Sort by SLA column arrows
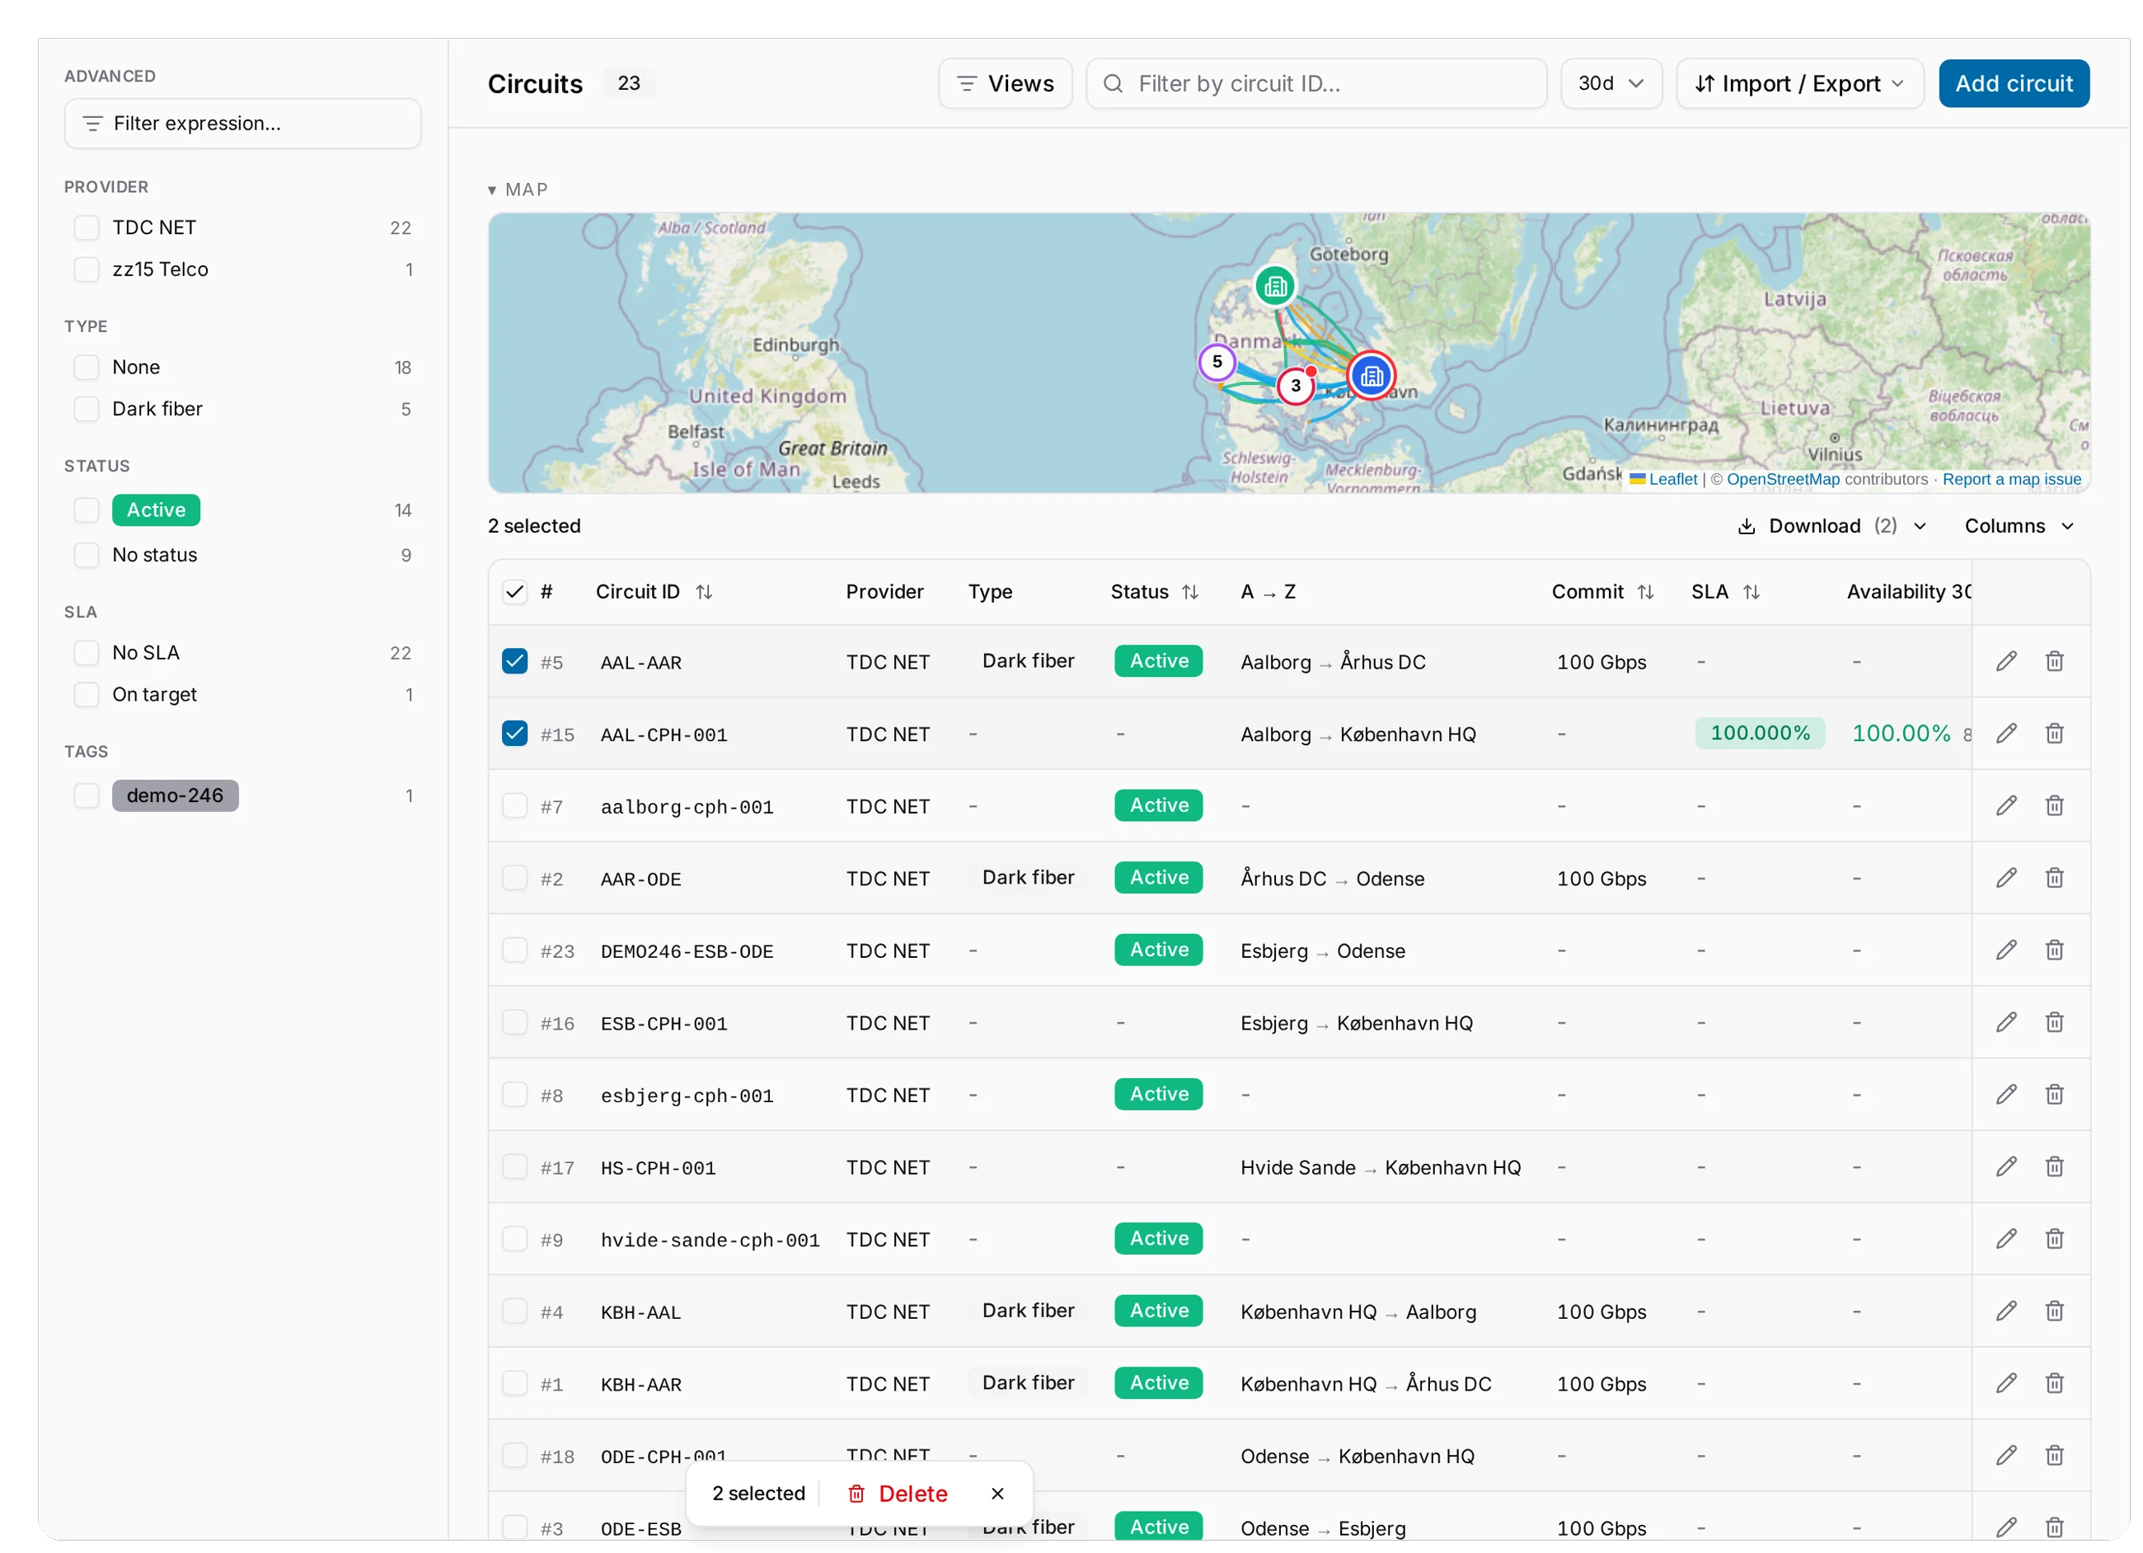 pyautogui.click(x=1751, y=593)
